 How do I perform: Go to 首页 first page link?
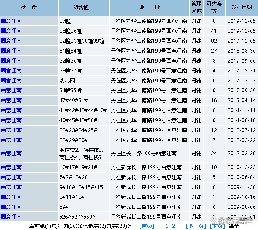(147, 226)
